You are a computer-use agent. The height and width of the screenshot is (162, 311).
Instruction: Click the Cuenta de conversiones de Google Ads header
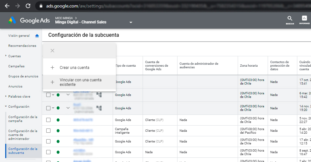tap(157, 66)
